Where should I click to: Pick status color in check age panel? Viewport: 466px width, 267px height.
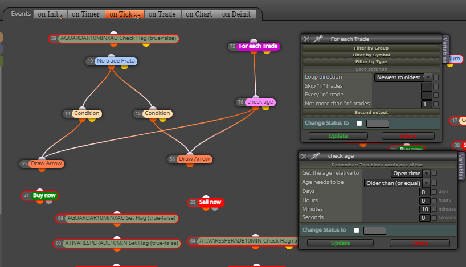[375, 230]
